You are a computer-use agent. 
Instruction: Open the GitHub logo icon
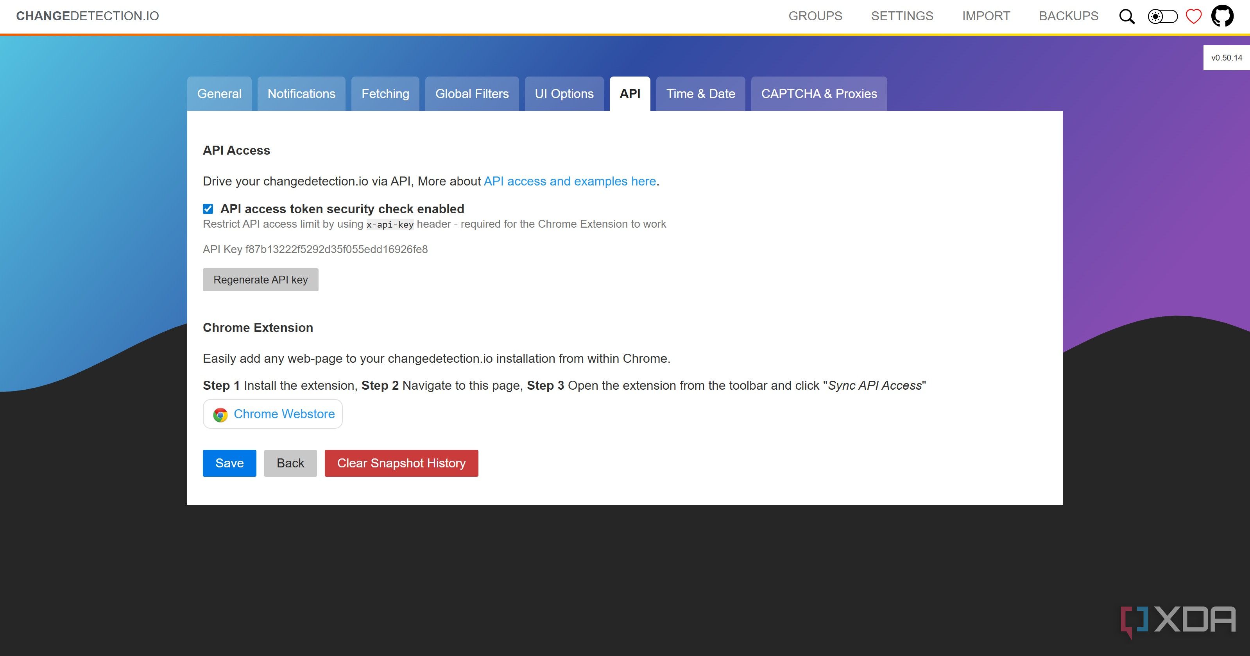tap(1222, 16)
